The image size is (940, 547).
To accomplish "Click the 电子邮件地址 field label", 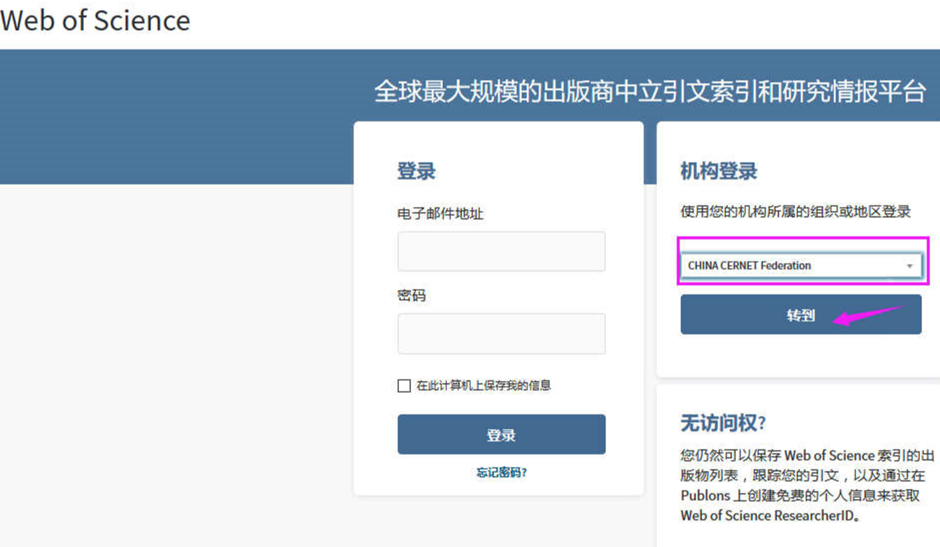I will (x=440, y=214).
